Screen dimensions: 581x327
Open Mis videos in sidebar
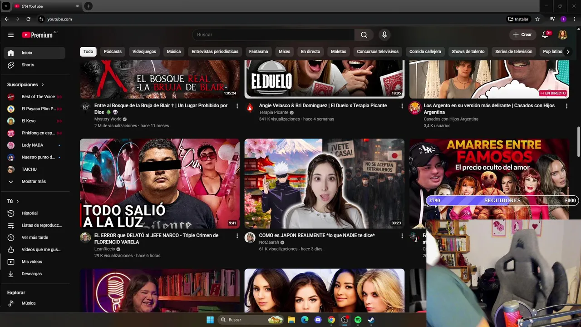pyautogui.click(x=34, y=262)
